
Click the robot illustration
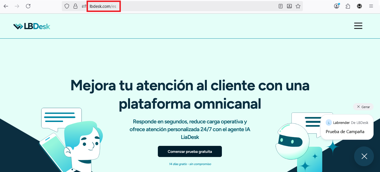coord(292,141)
